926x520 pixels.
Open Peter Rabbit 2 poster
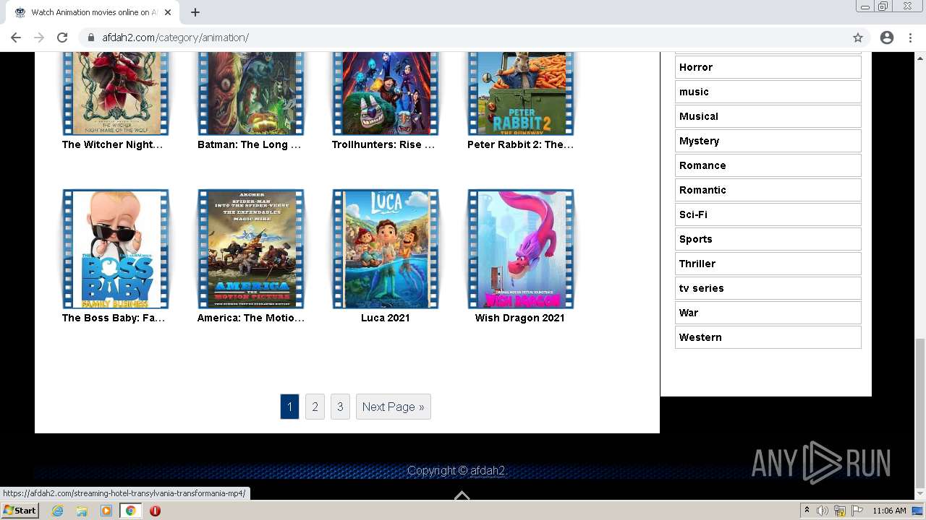(x=521, y=94)
